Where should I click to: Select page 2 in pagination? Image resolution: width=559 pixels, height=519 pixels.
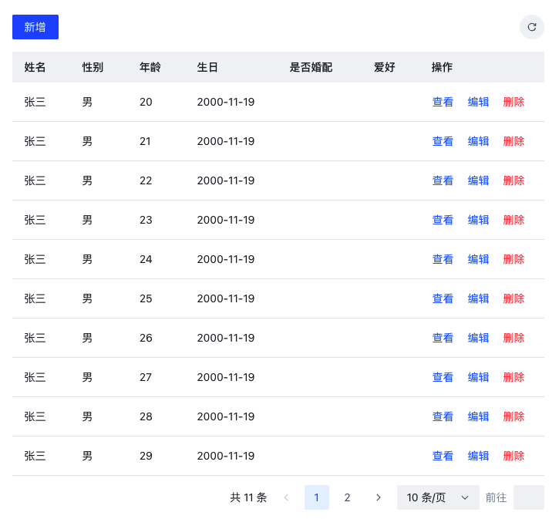coord(347,497)
